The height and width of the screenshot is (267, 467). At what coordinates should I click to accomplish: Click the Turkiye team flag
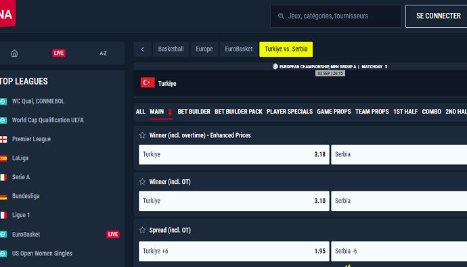click(x=148, y=82)
